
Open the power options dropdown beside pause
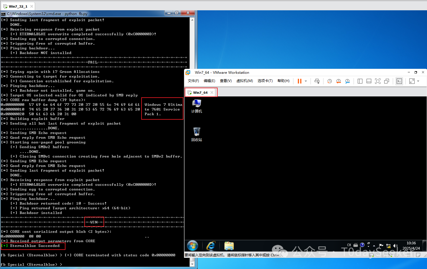[x=306, y=81]
